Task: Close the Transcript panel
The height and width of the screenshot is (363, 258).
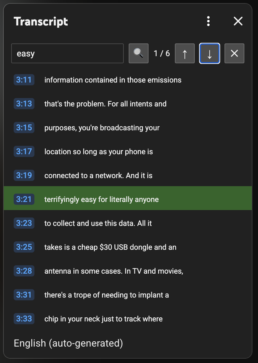Action: (x=238, y=21)
